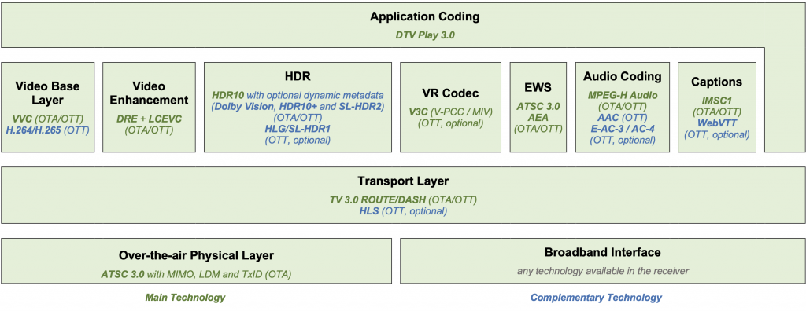The width and height of the screenshot is (806, 311).
Task: Select the E-AC-3 / AC-4 entry
Action: click(623, 128)
